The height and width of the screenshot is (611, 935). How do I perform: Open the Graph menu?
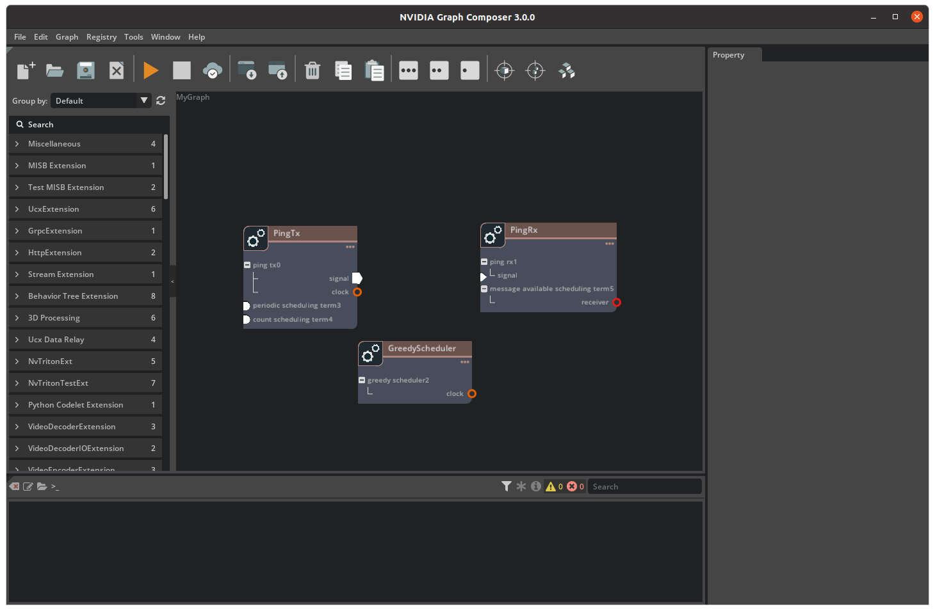(67, 37)
